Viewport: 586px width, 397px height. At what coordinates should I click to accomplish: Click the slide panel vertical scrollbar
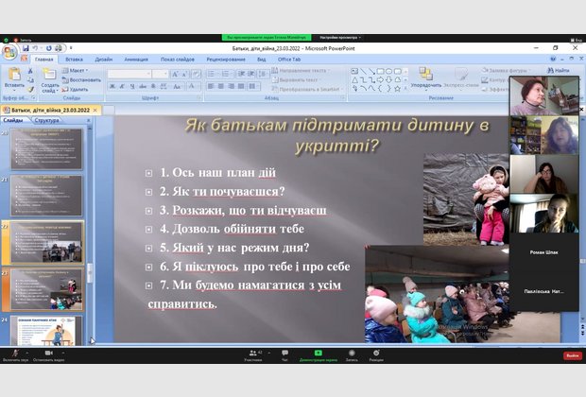(x=91, y=236)
